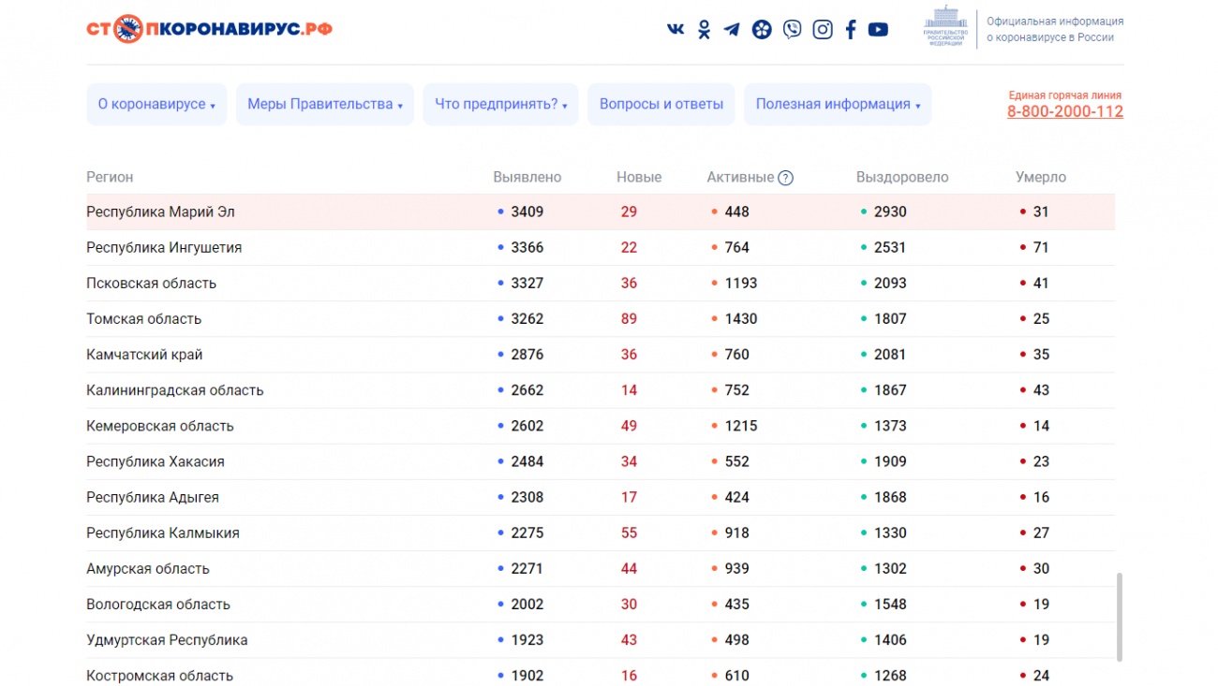Click the Facebook icon
The image size is (1218, 686).
851,29
